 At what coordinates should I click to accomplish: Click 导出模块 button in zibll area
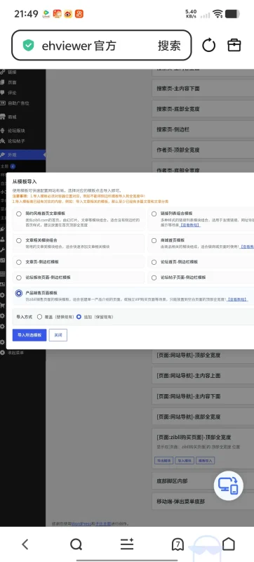click(164, 461)
